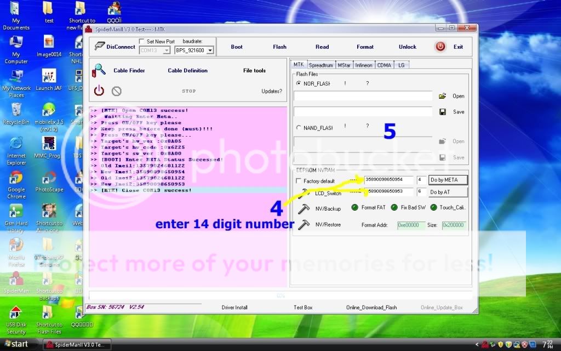This screenshot has height=351, width=561.
Task: Open Recycle Bin on desktop
Action: tap(16, 114)
